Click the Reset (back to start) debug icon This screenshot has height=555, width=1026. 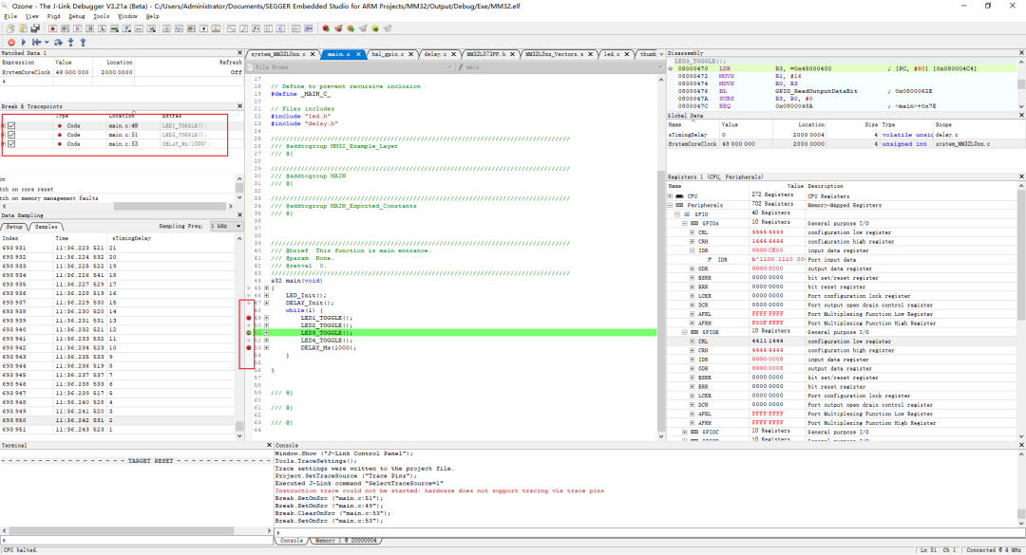(x=37, y=43)
